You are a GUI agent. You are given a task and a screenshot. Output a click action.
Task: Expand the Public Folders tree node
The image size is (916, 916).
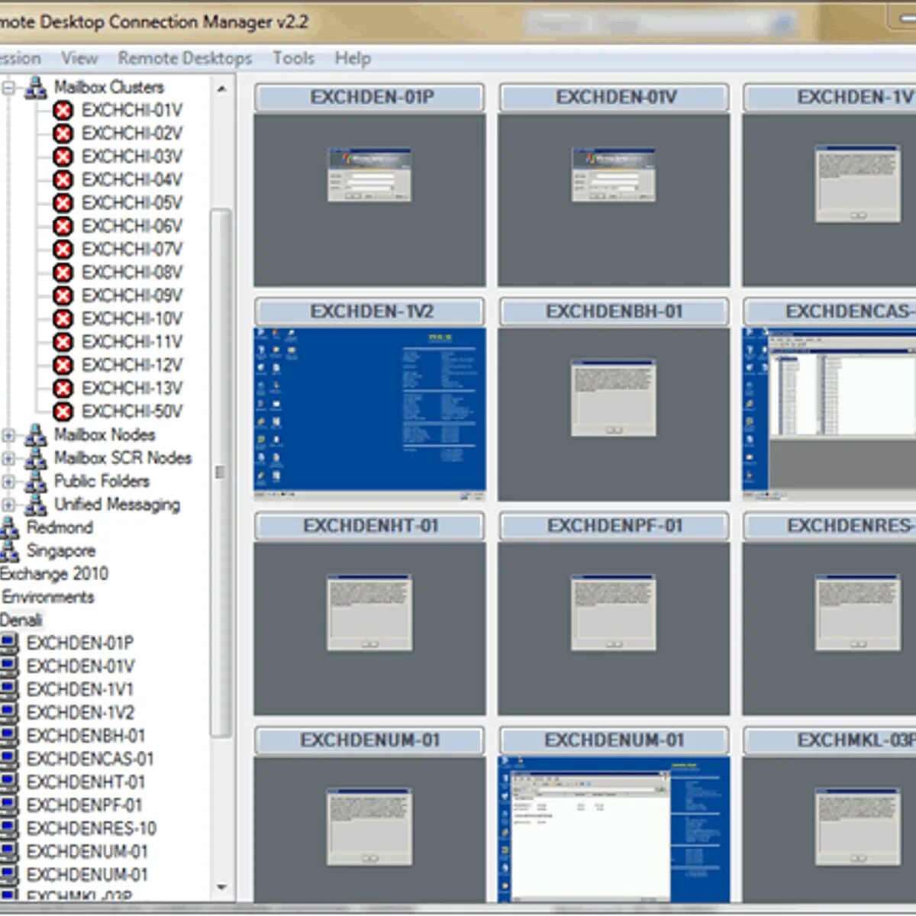pyautogui.click(x=8, y=482)
